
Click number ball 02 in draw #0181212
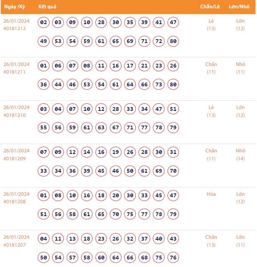point(44,23)
